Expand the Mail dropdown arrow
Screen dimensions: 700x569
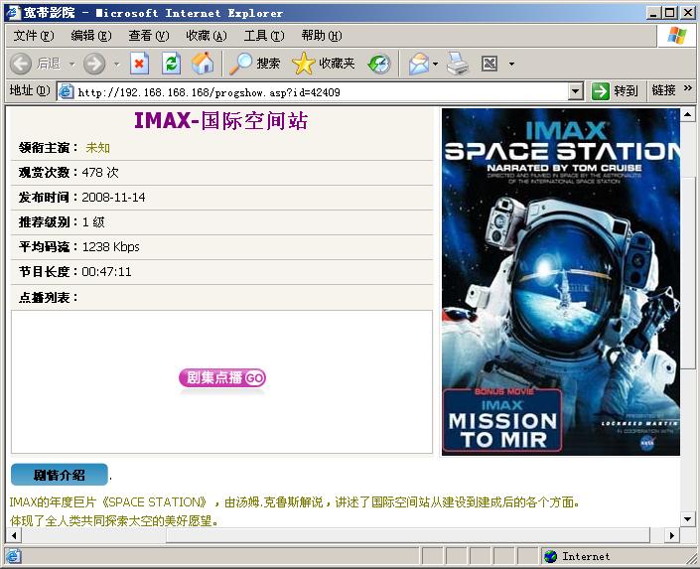click(x=435, y=65)
